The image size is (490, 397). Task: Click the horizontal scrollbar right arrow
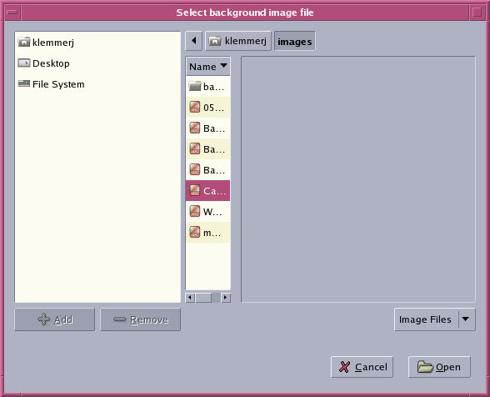[x=226, y=298]
